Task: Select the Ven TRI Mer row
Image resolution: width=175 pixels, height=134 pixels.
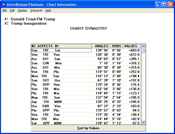Action: (86, 89)
